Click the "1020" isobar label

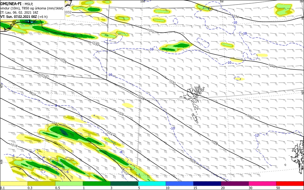61,147
